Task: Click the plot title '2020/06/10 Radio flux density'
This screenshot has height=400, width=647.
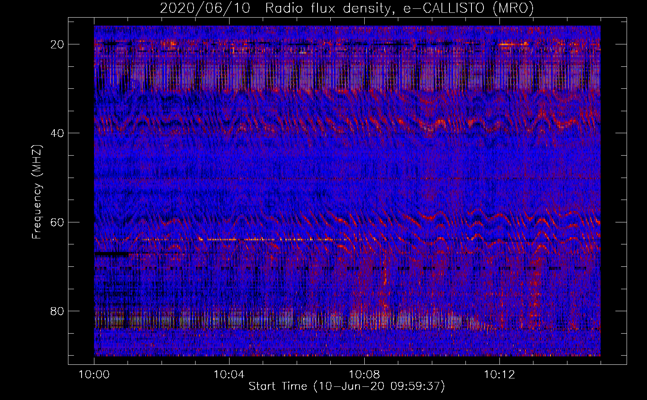Action: tap(347, 8)
